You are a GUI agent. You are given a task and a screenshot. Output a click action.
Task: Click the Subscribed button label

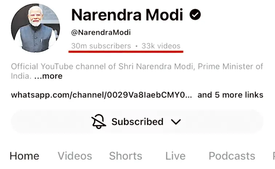pos(137,122)
